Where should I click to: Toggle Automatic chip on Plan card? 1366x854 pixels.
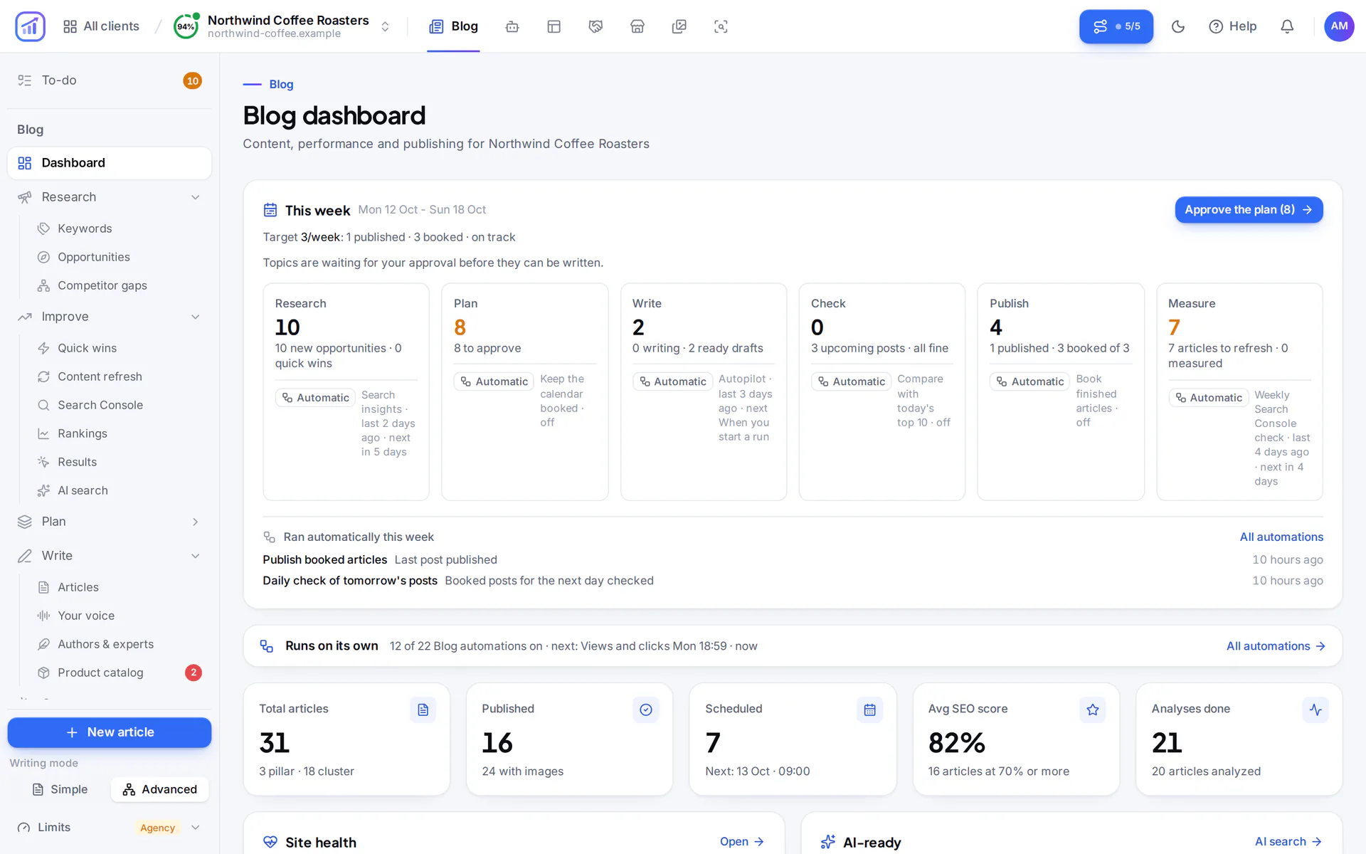(x=494, y=381)
